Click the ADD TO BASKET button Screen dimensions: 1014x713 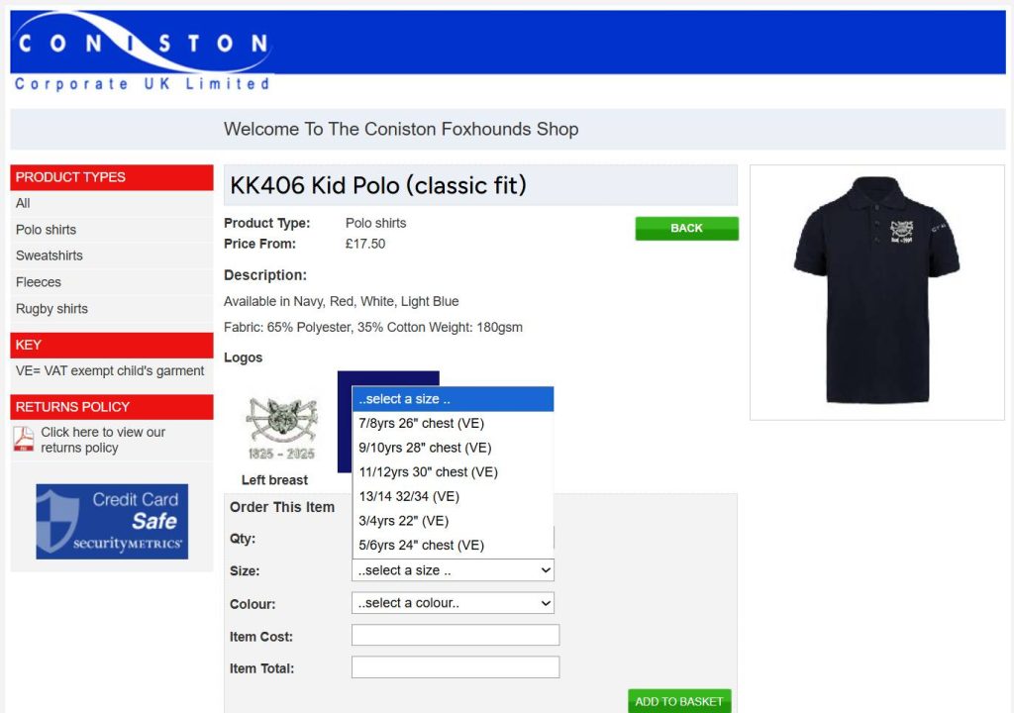click(x=679, y=701)
